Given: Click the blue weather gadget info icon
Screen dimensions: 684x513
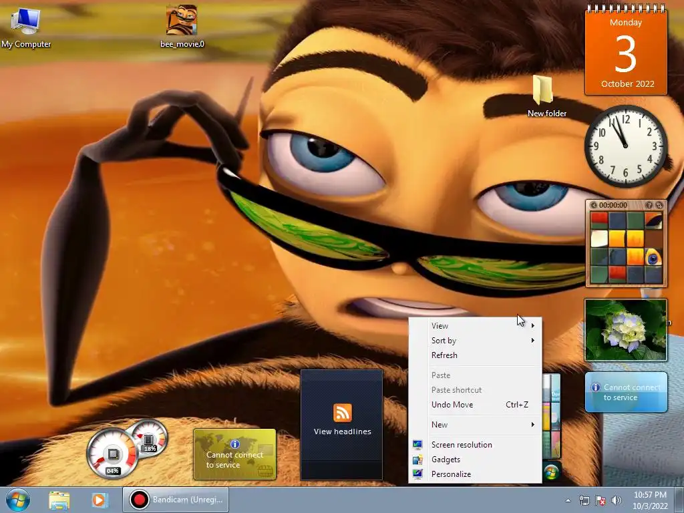Looking at the screenshot, I should coord(595,387).
